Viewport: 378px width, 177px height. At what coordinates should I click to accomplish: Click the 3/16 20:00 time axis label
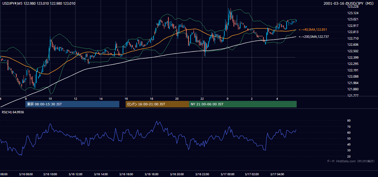point(176,174)
